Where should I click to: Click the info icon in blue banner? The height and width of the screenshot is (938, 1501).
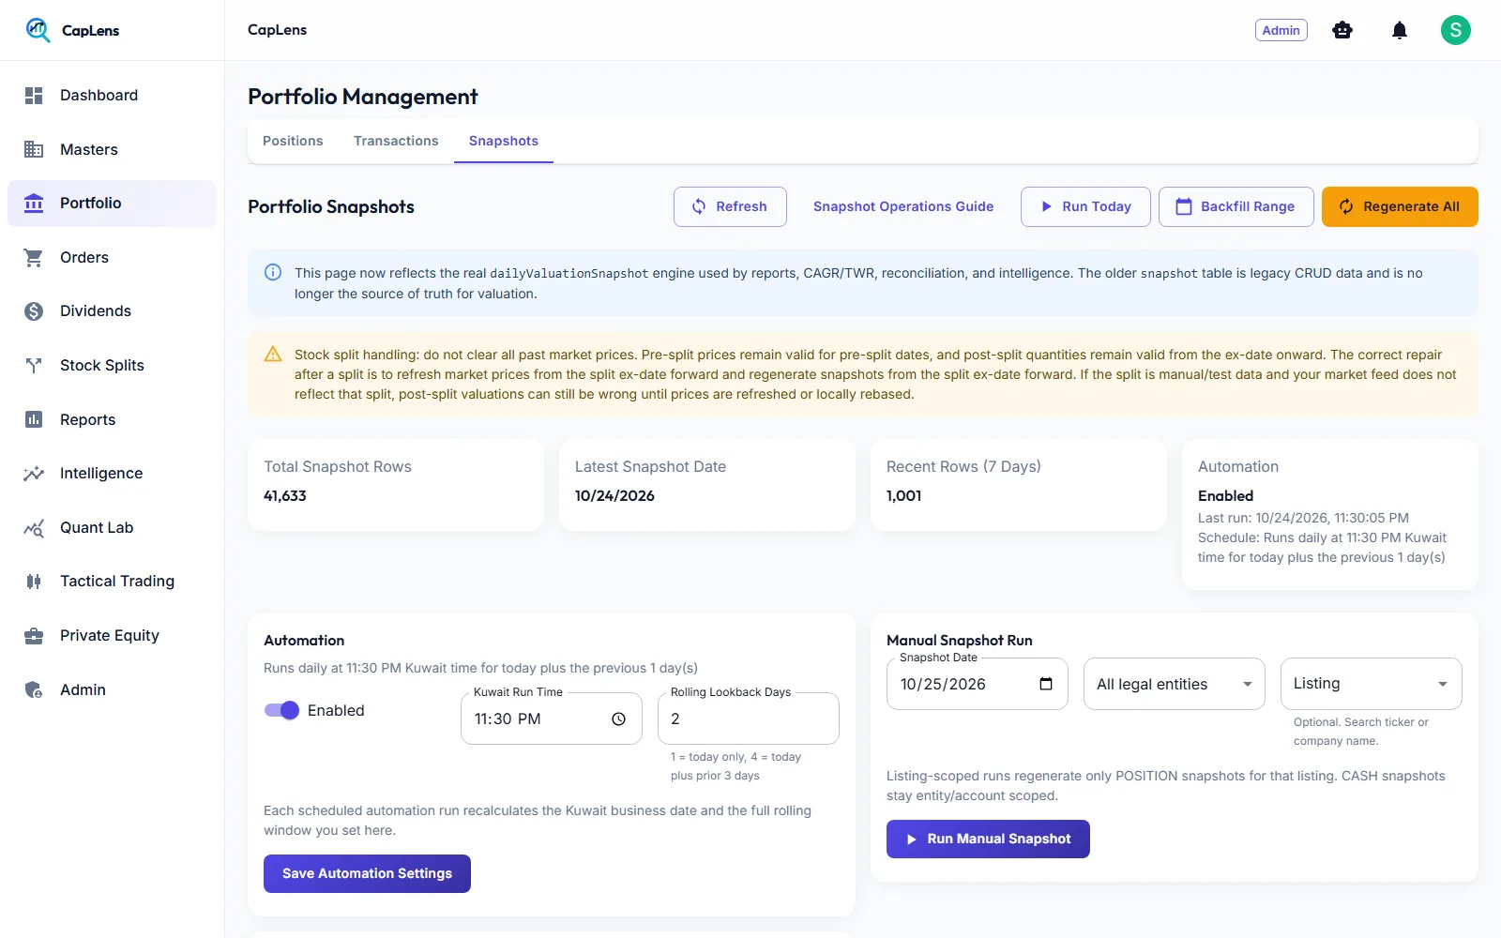tap(273, 273)
